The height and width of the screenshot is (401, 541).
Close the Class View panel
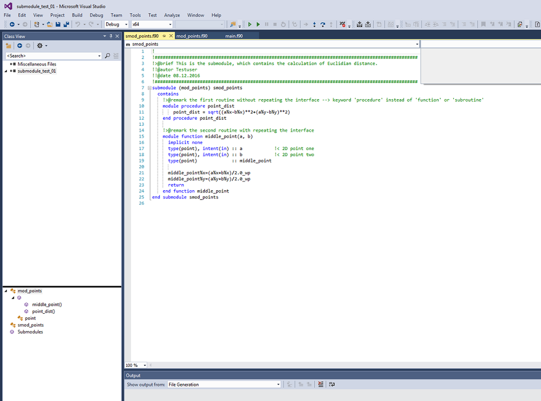coord(118,36)
